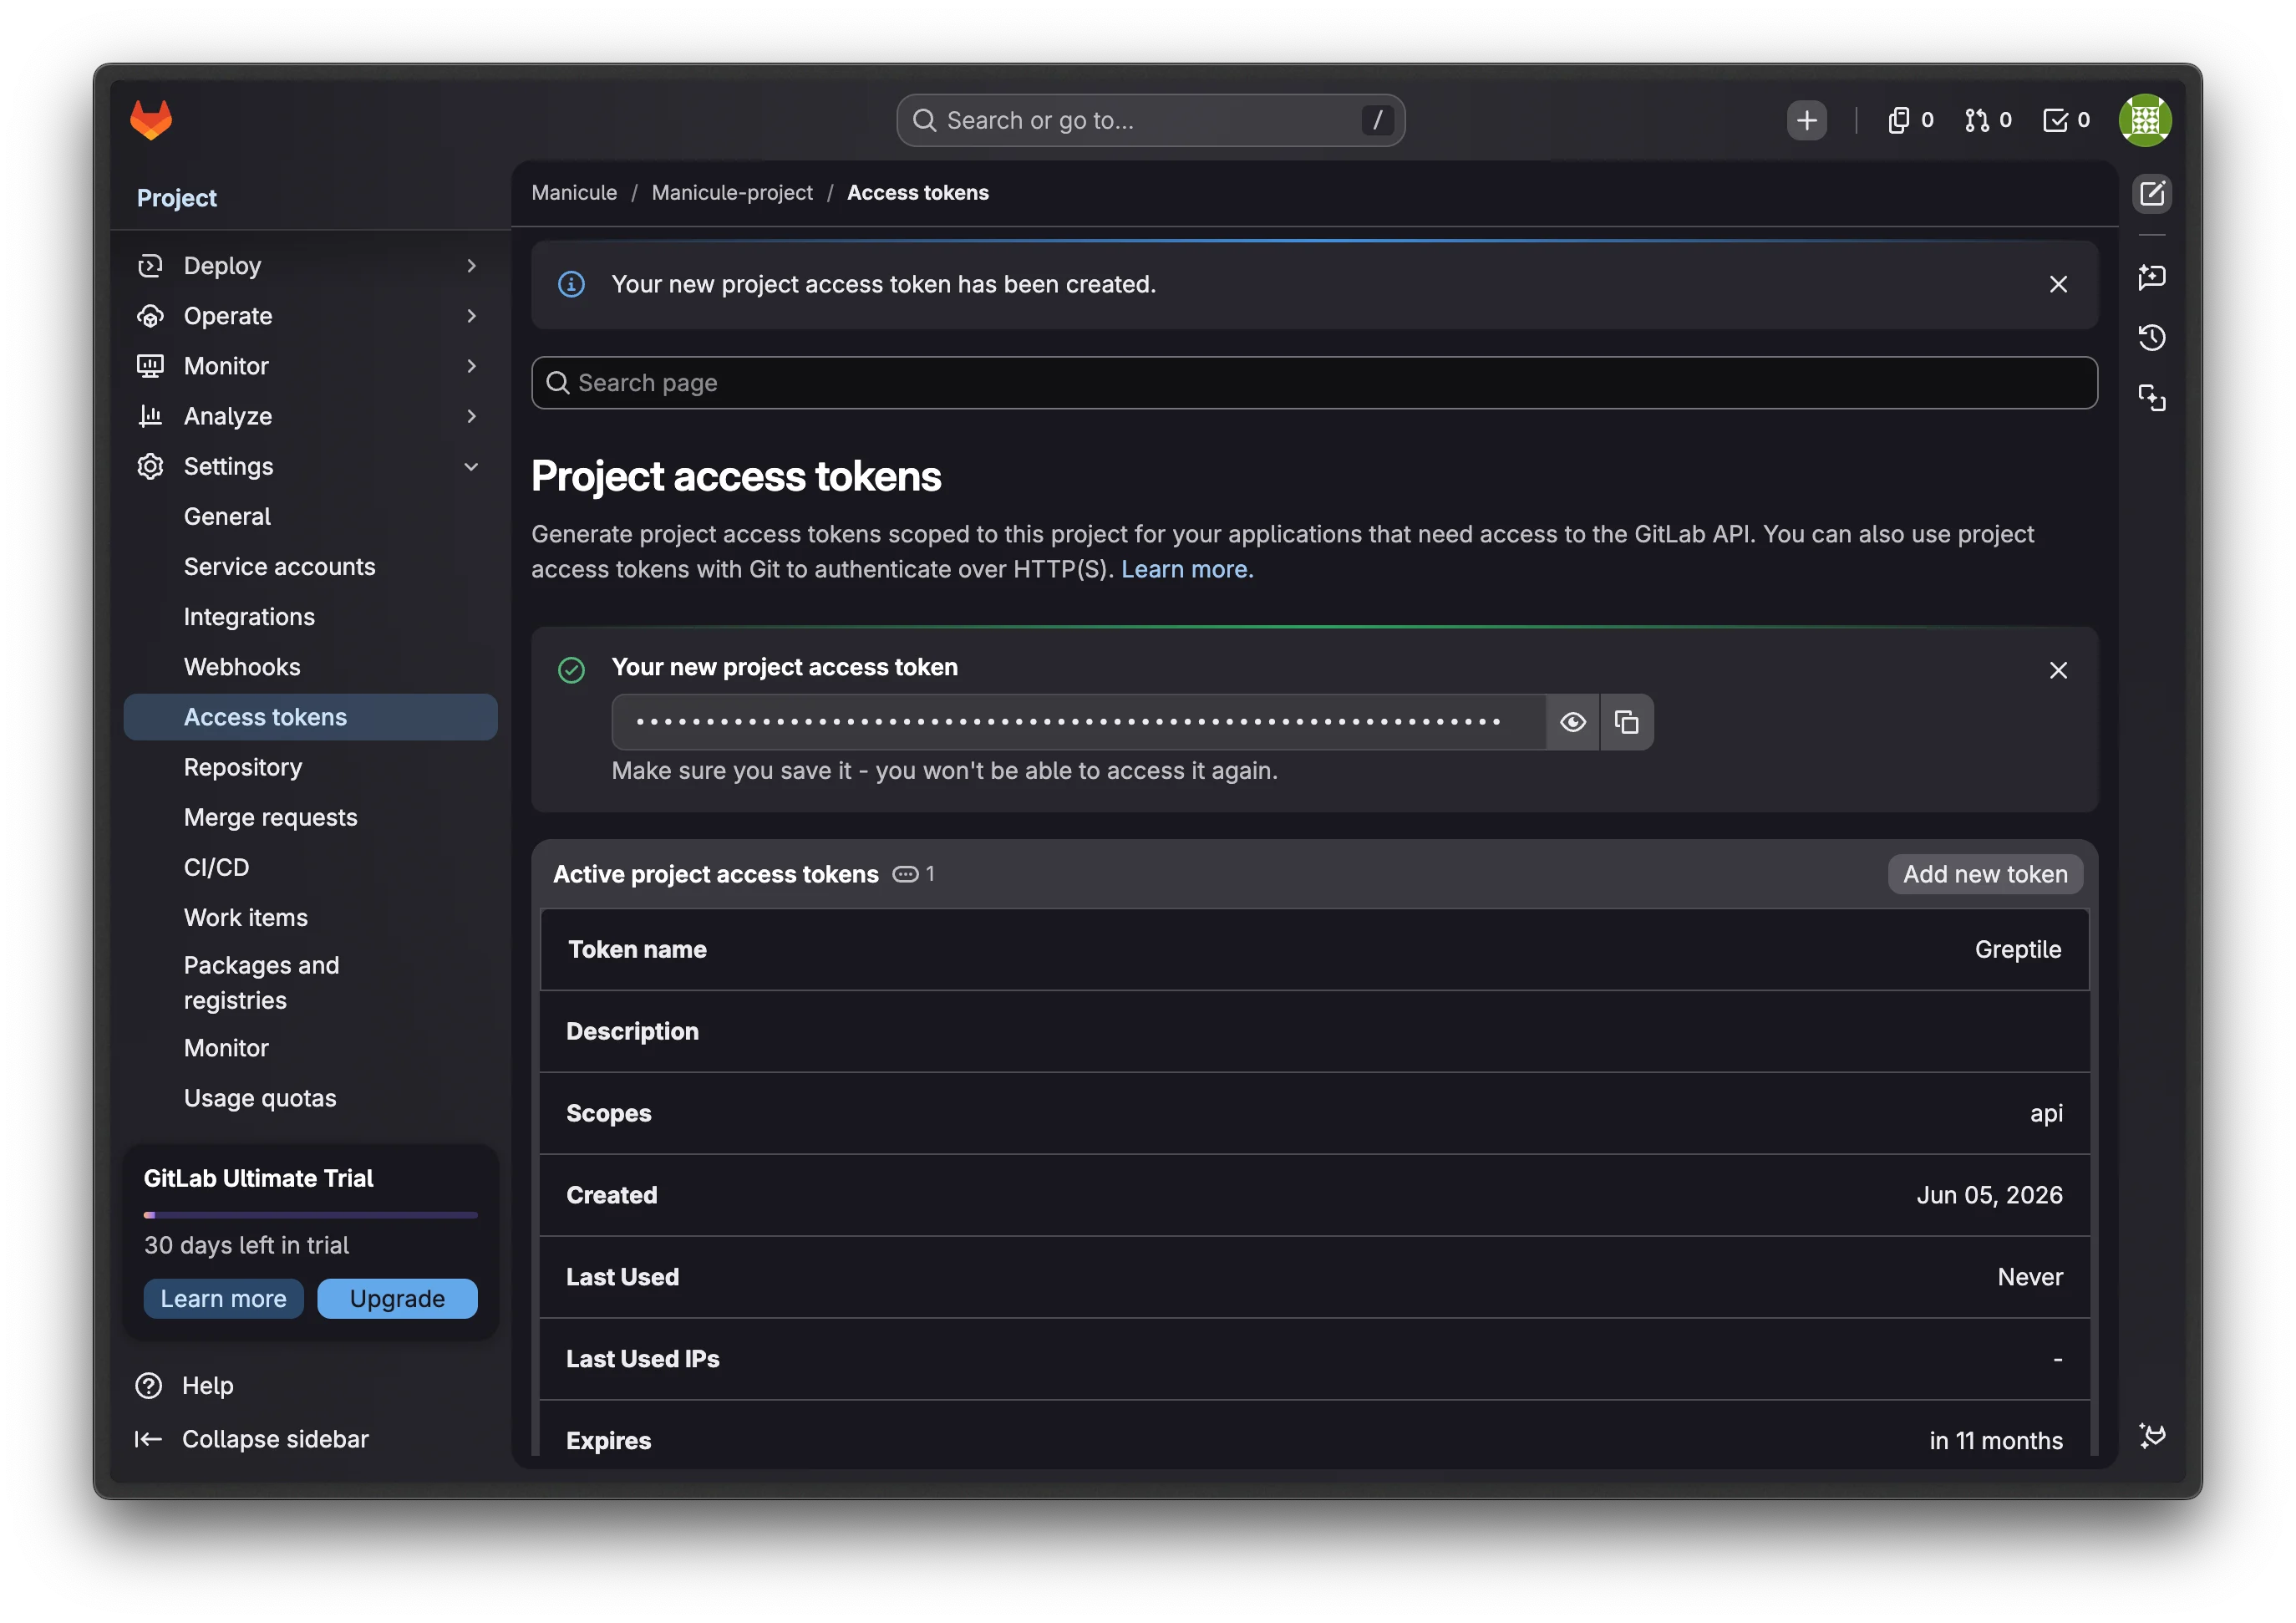Dismiss the token created info banner
This screenshot has height=1623, width=2296.
click(2057, 284)
